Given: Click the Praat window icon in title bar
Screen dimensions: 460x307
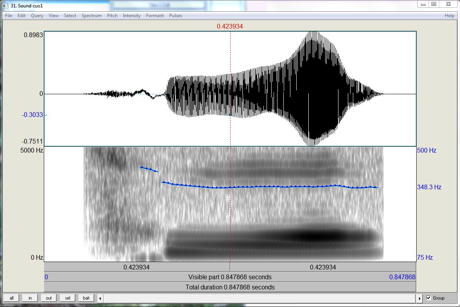Looking at the screenshot, I should [5, 5].
